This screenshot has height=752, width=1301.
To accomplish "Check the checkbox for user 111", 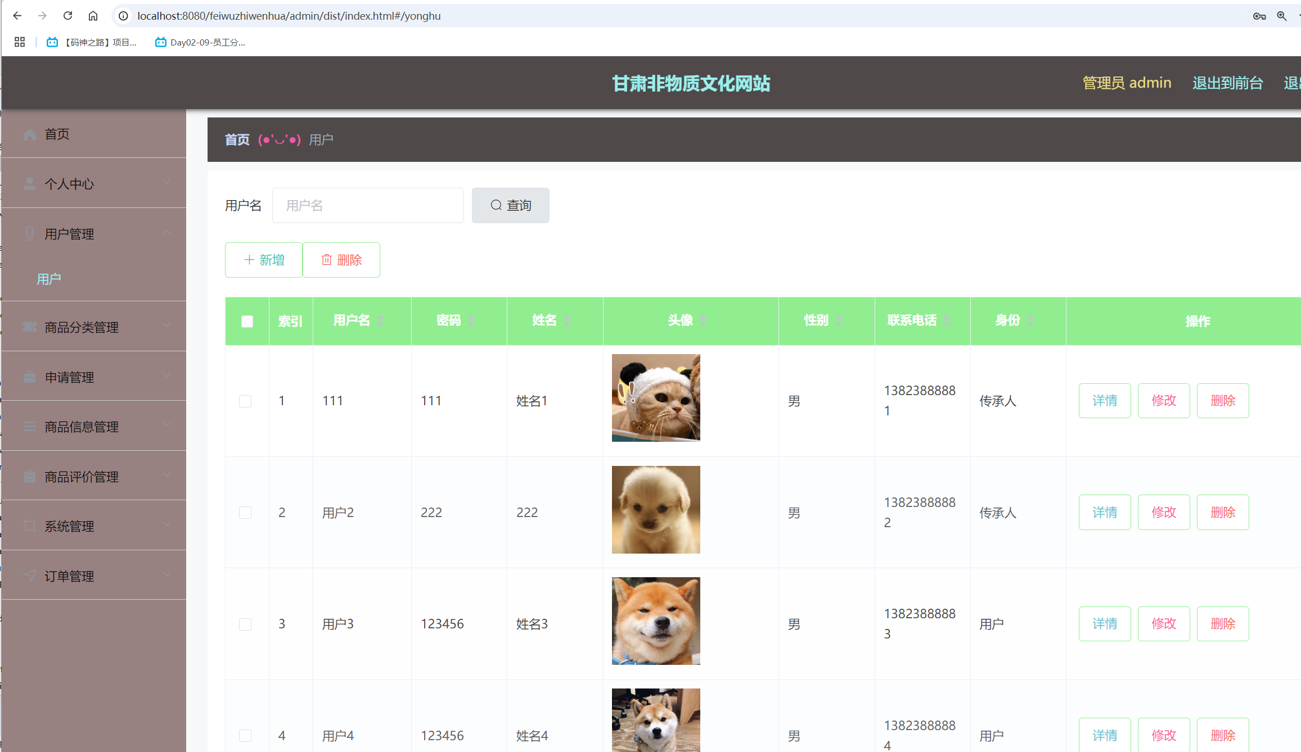I will pyautogui.click(x=245, y=401).
